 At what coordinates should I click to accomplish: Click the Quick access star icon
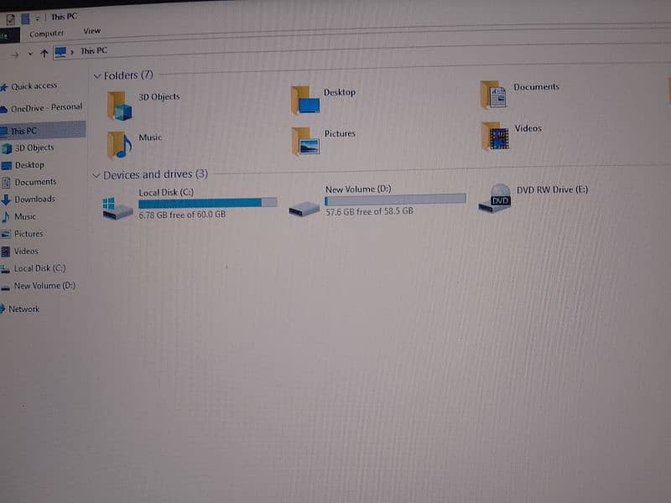click(x=4, y=87)
